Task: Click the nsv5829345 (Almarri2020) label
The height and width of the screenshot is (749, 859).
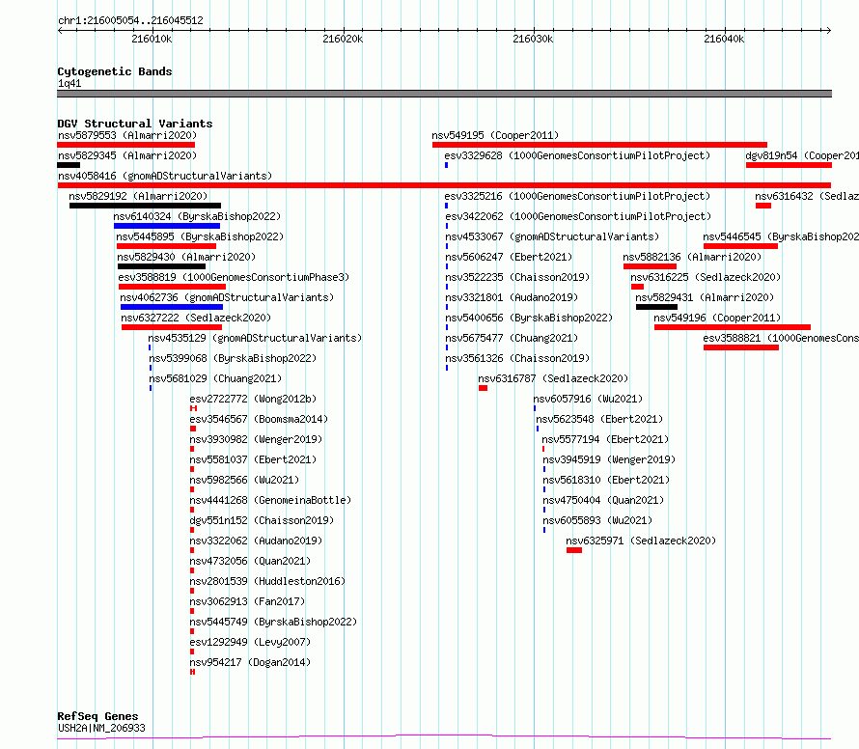Action: click(127, 155)
